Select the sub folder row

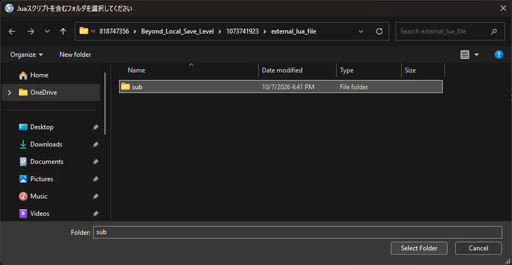pyautogui.click(x=281, y=87)
